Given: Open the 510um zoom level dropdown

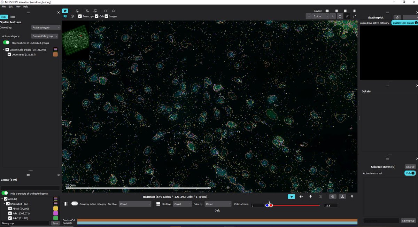Looking at the screenshot, I should (321, 16).
